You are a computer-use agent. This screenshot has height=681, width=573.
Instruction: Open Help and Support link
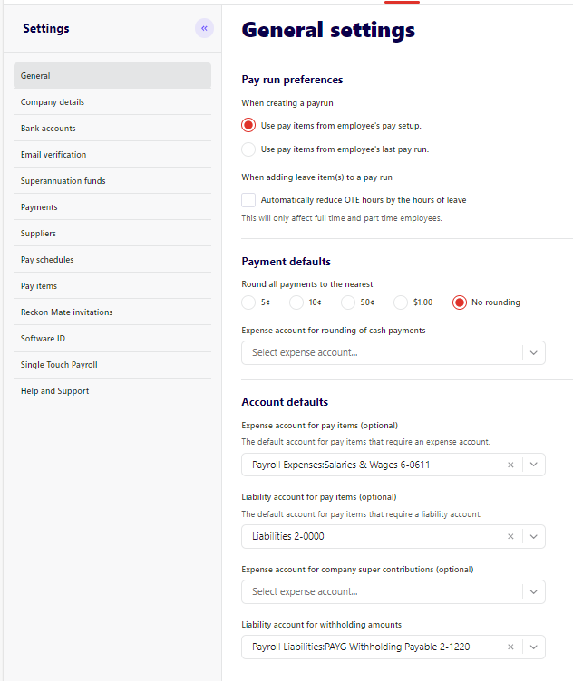pos(54,391)
